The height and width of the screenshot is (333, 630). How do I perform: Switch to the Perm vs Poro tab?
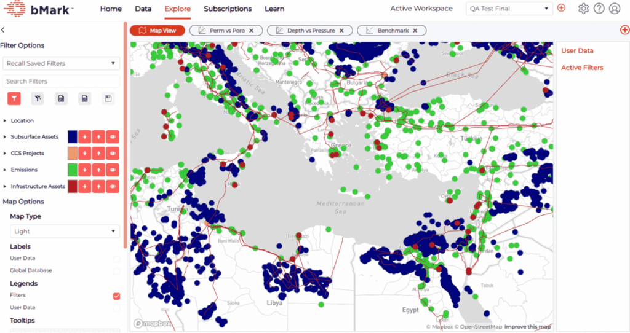pyautogui.click(x=226, y=31)
